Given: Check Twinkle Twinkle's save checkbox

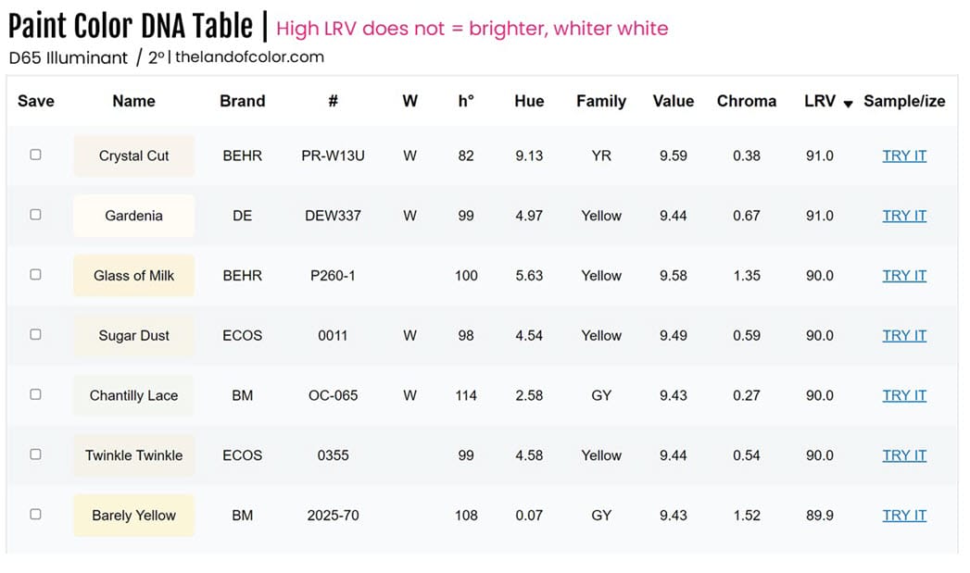Looking at the screenshot, I should [x=35, y=455].
